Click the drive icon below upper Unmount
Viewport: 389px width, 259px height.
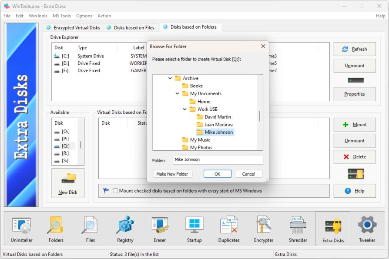coord(355,80)
